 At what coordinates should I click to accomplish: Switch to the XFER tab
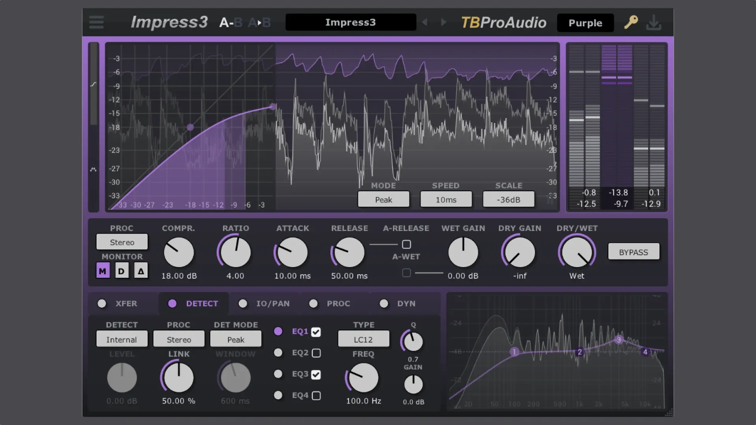[126, 303]
